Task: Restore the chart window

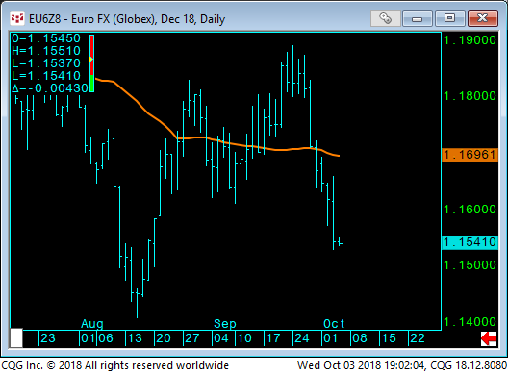Action: pos(449,18)
